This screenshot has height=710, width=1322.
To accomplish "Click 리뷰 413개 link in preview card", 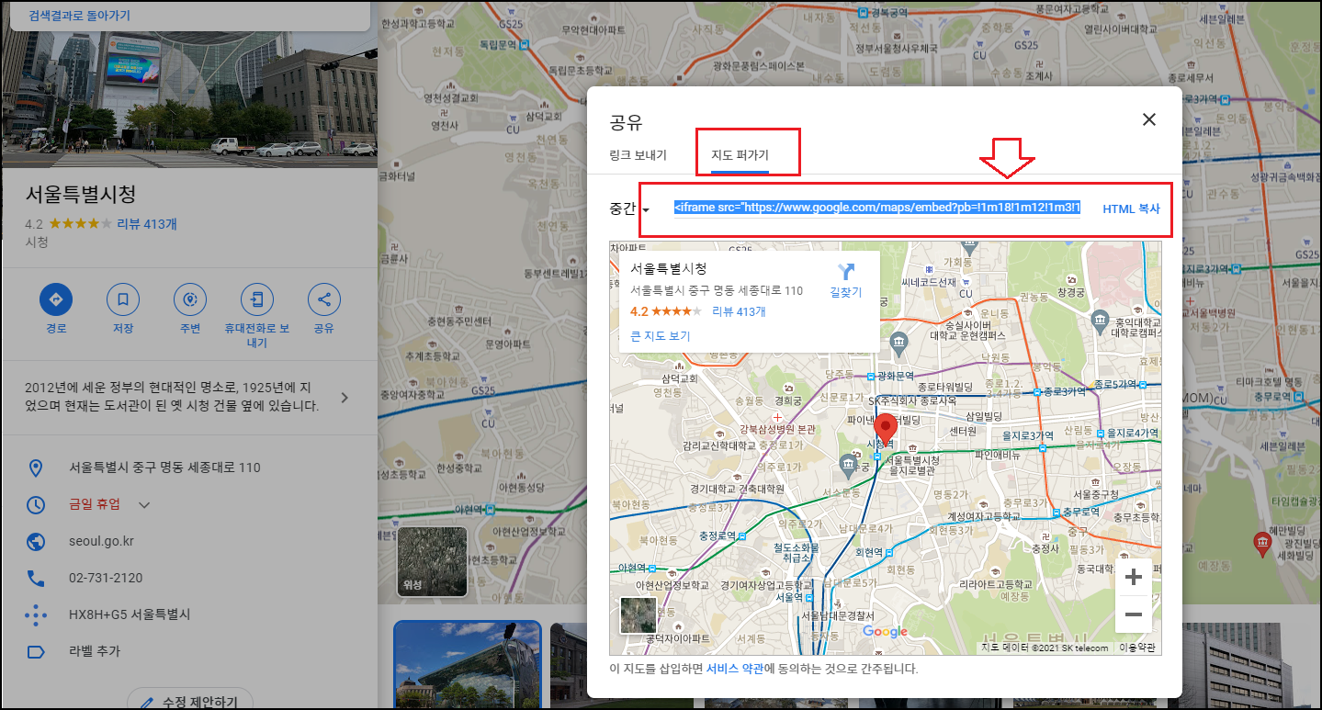I will coord(739,311).
